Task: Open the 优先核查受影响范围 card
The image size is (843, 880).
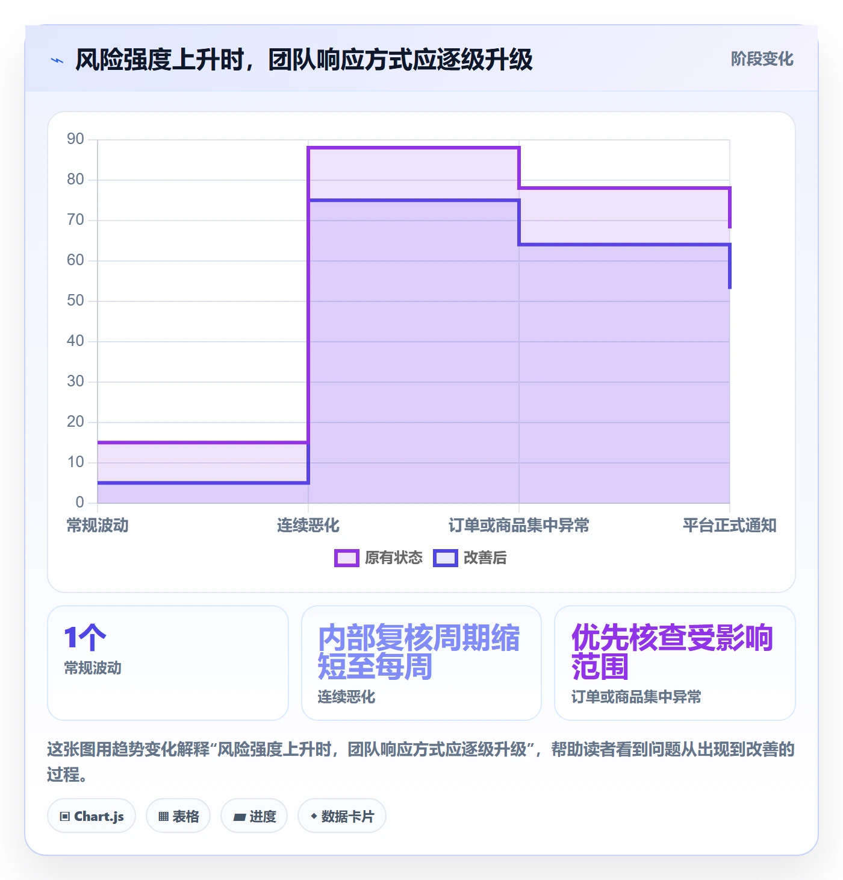Action: pos(675,663)
